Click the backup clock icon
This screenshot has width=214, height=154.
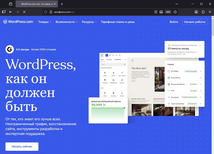tap(169, 45)
